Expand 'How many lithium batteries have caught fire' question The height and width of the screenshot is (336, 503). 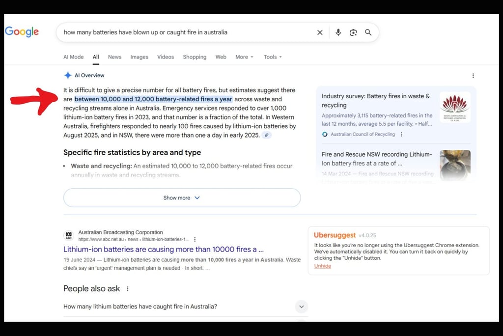185,307
